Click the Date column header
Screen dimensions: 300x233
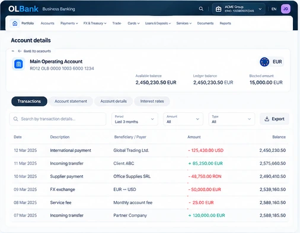coord(18,137)
